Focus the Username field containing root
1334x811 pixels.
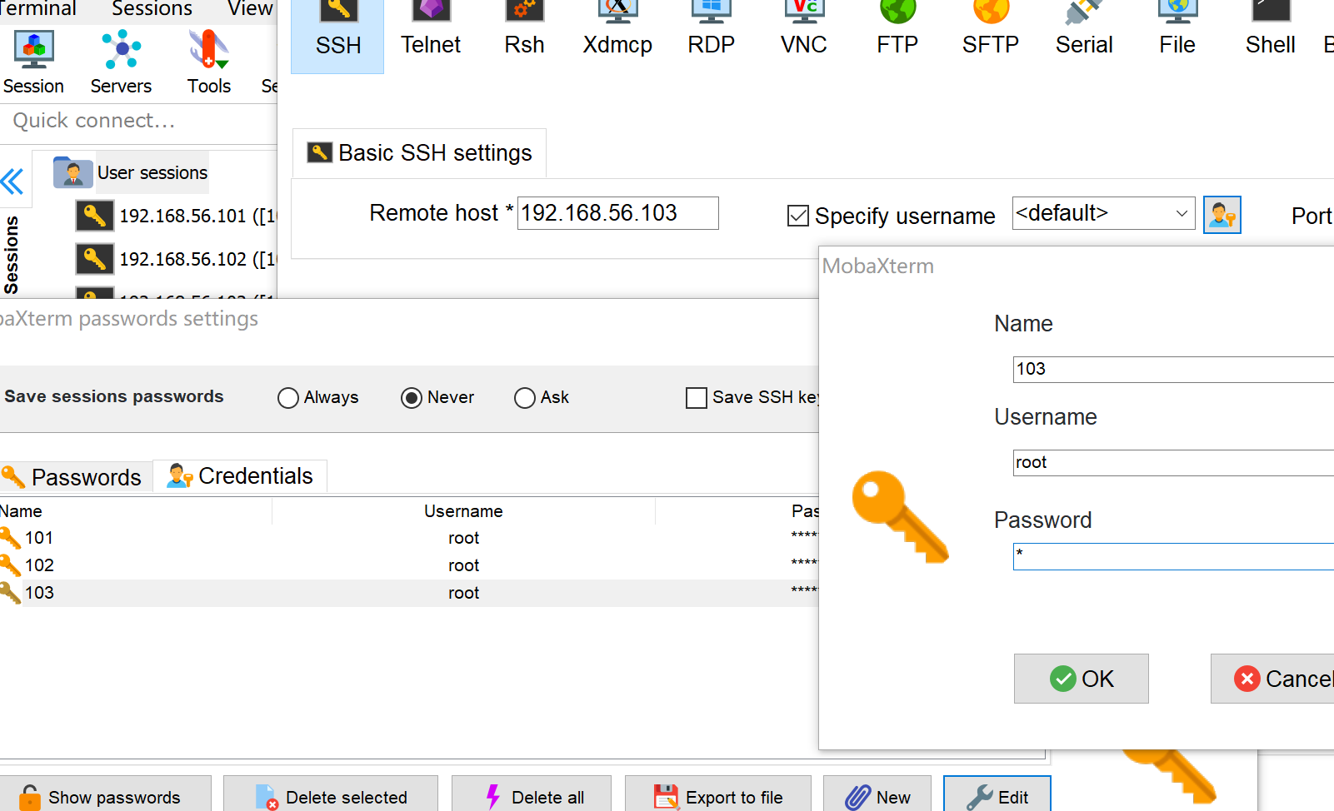coord(1173,462)
